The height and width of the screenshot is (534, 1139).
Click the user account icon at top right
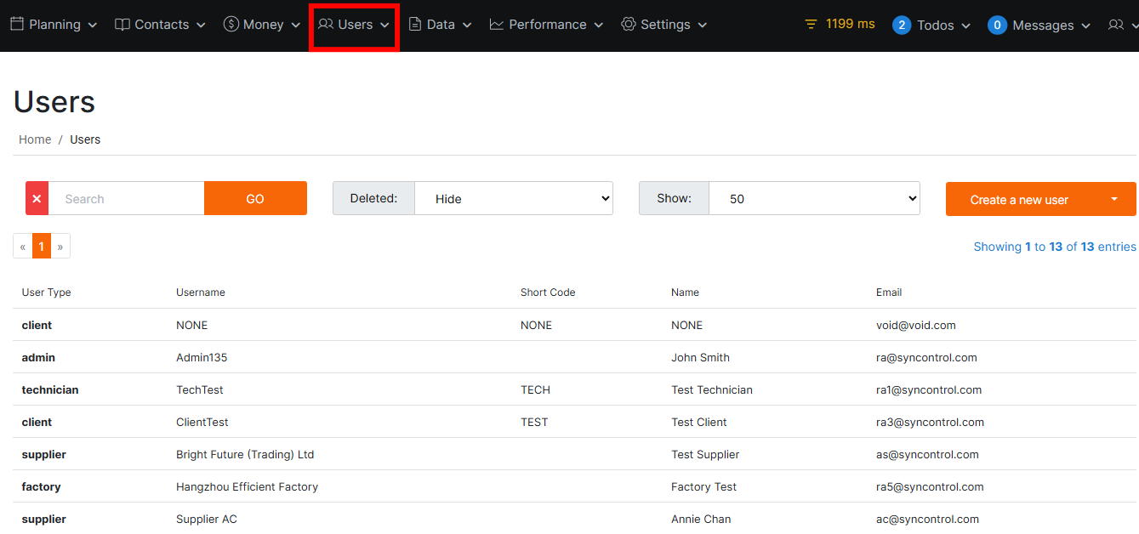click(1116, 26)
